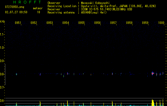Select the filename 07270950.png
Image resolution: width=167 pixels, height=106 pixels.
15,7
